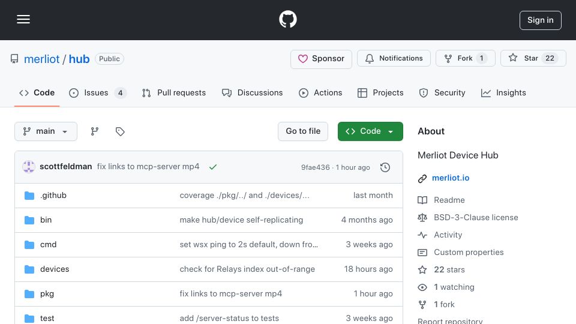
Task: Visit the merliot.io website link
Action: tap(451, 178)
